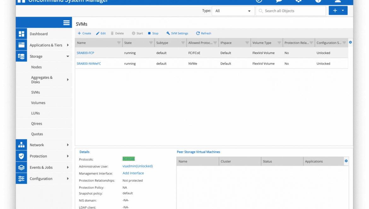The width and height of the screenshot is (369, 209).
Task: Open the Type dropdown set to All
Action: click(233, 11)
